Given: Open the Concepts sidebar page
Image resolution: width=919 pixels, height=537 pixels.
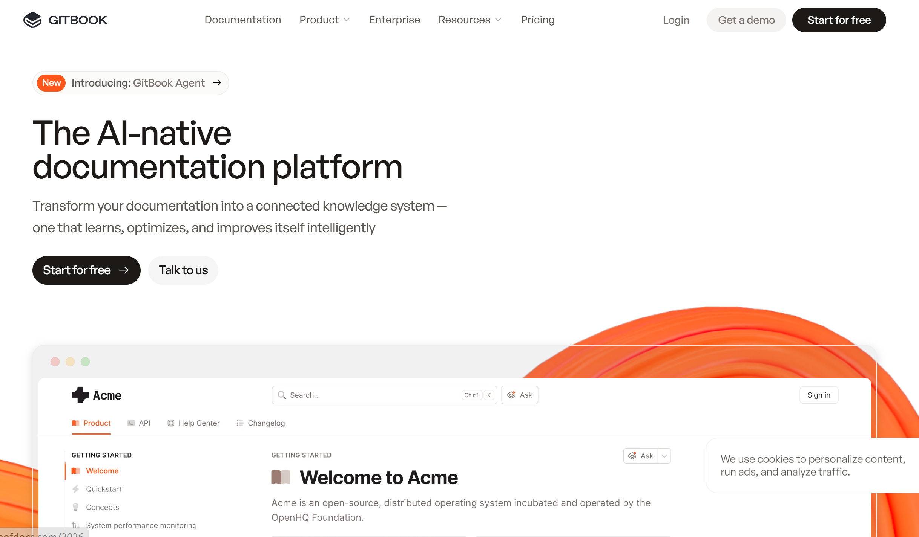Looking at the screenshot, I should point(102,507).
